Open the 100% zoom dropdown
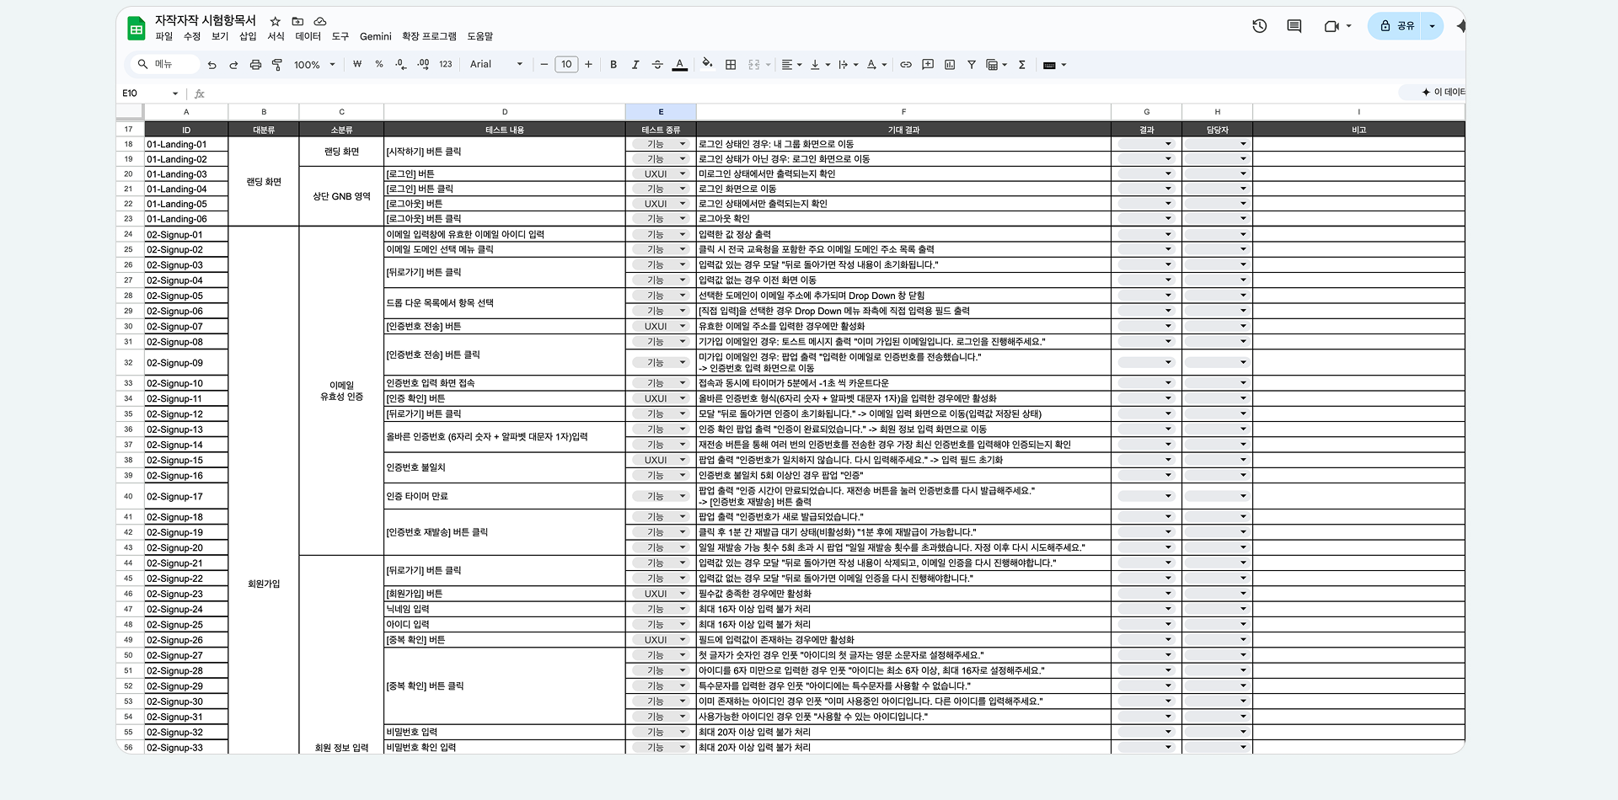Viewport: 1618px width, 800px height. coord(314,65)
